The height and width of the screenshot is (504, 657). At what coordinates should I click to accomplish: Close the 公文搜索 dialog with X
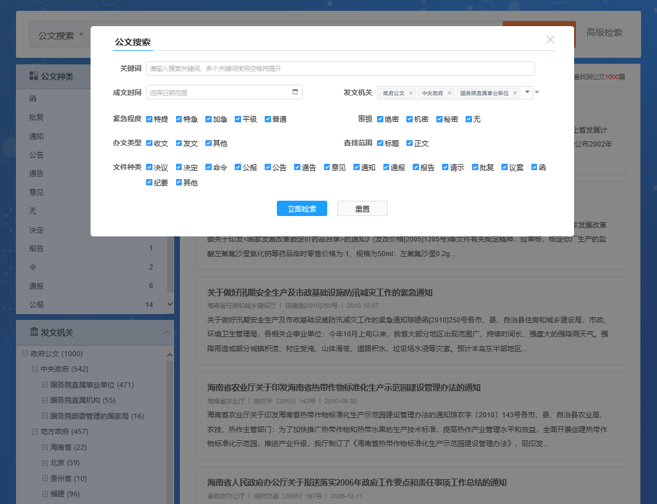(x=550, y=40)
